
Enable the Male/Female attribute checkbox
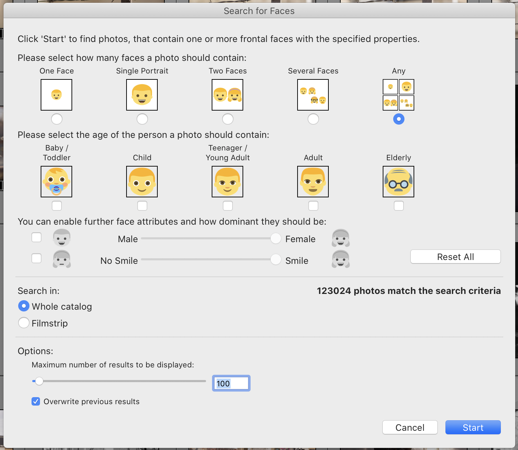[36, 237]
